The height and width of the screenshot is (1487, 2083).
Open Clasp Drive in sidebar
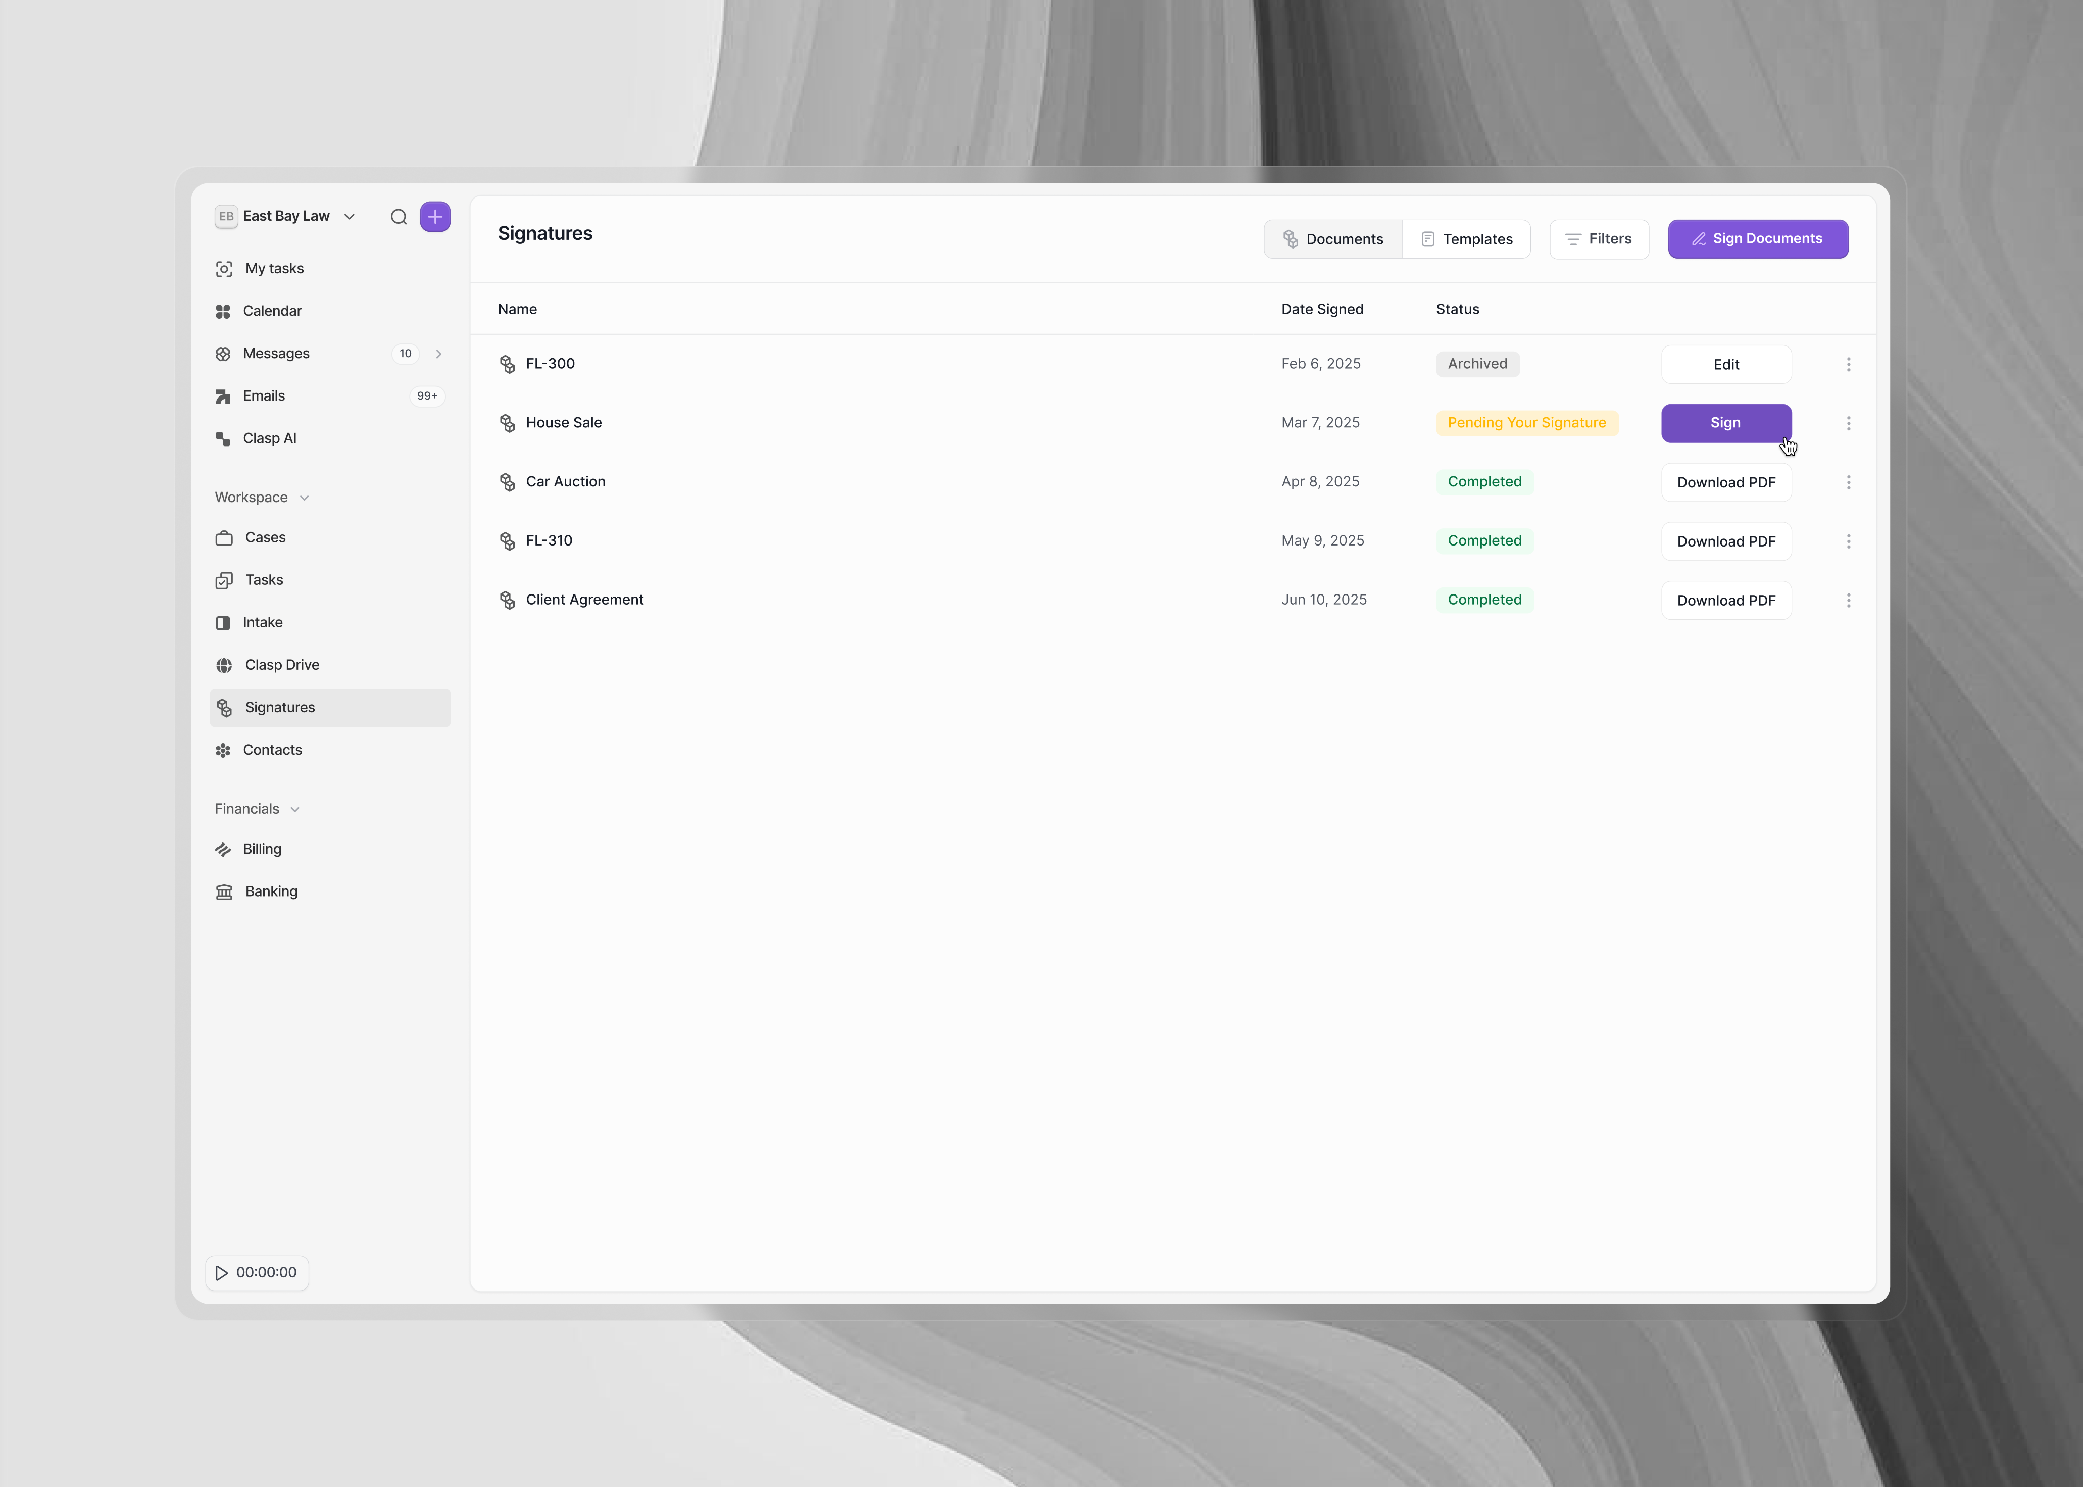281,665
